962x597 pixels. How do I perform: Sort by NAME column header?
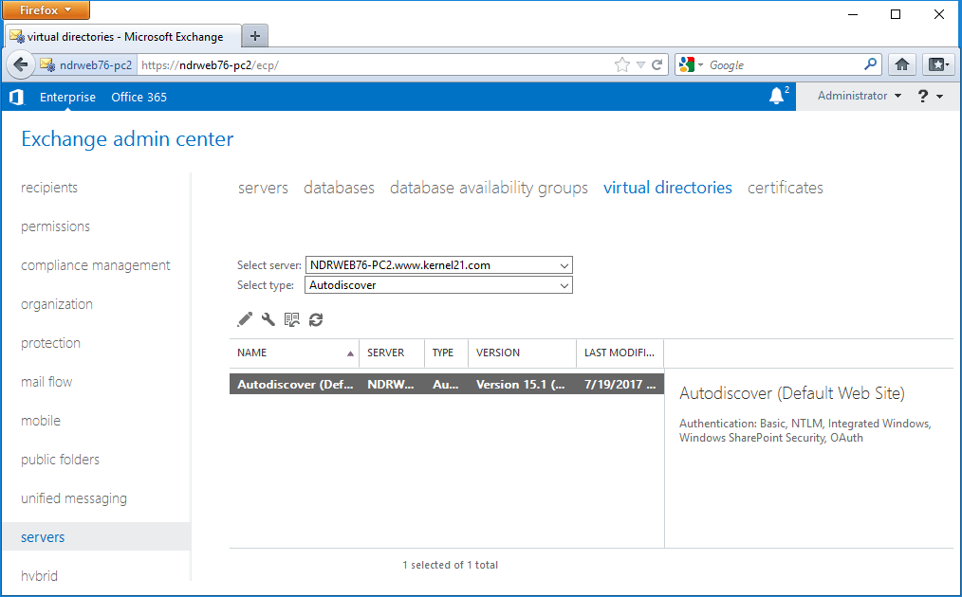pos(294,353)
